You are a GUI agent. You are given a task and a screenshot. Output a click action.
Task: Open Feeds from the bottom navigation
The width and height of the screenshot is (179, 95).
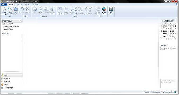pyautogui.click(x=6, y=85)
